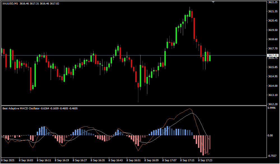Click the orange MACD line peak in oscillator
The height and width of the screenshot is (164, 280).
[190, 109]
